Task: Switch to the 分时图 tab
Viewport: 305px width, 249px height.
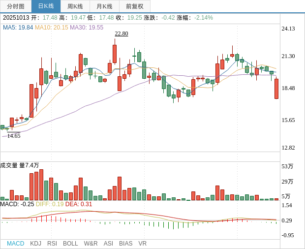Action: [16, 6]
